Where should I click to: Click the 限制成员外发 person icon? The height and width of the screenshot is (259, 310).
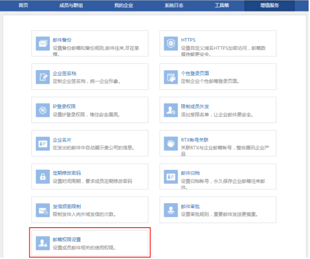point(171,110)
